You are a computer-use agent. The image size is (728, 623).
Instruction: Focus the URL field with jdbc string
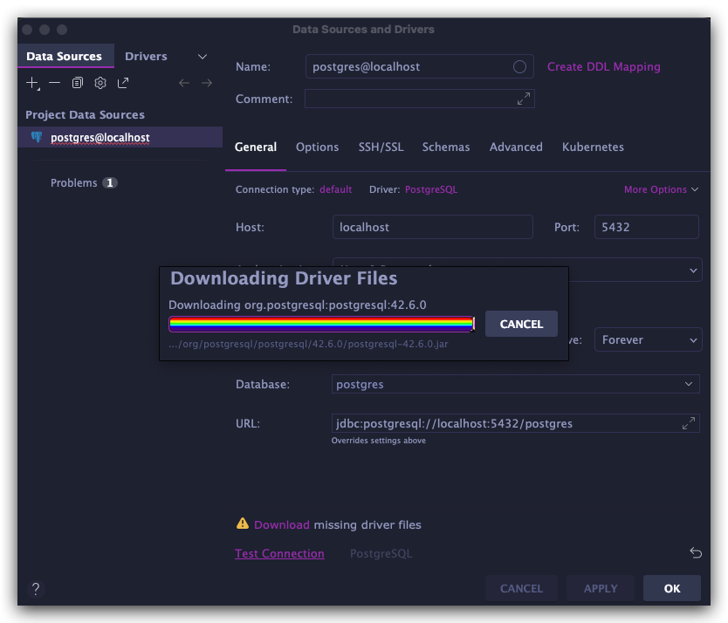(515, 423)
